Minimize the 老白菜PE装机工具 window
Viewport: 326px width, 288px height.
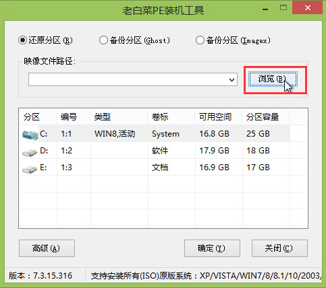265,9
